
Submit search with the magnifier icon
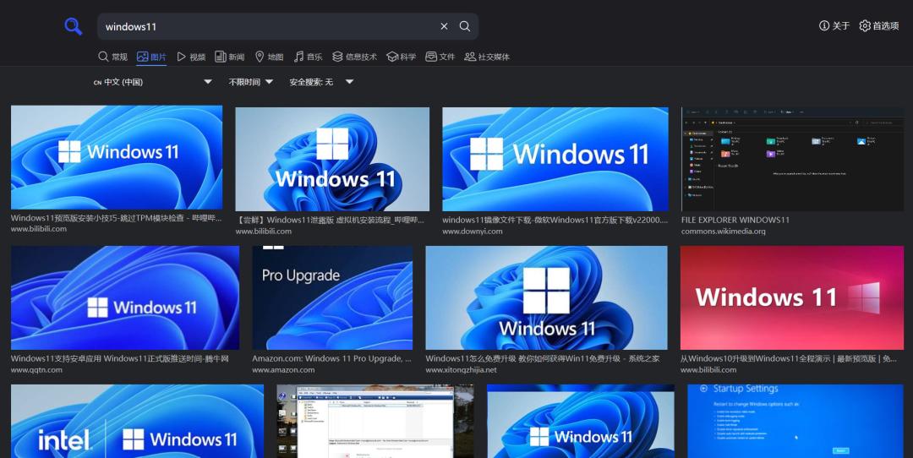coord(465,26)
